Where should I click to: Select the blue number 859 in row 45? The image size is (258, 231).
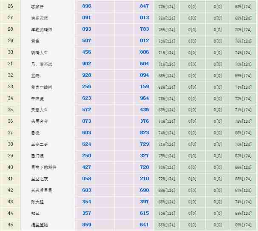[86, 225]
